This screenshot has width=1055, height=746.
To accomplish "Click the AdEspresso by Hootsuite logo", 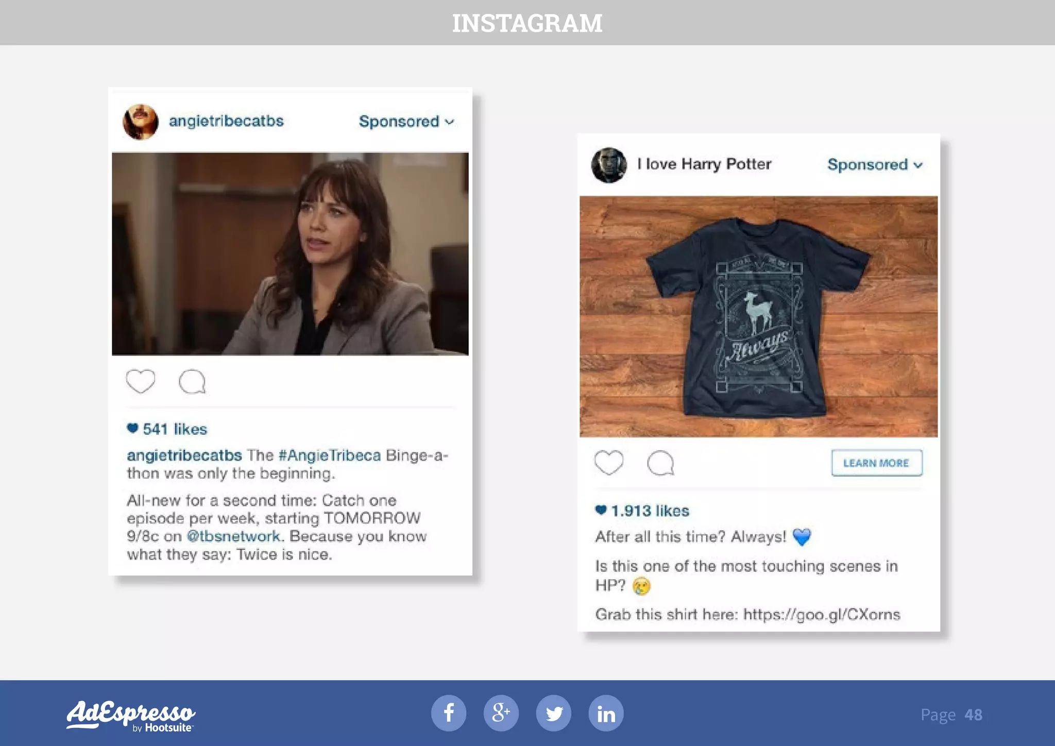I will click(x=131, y=715).
